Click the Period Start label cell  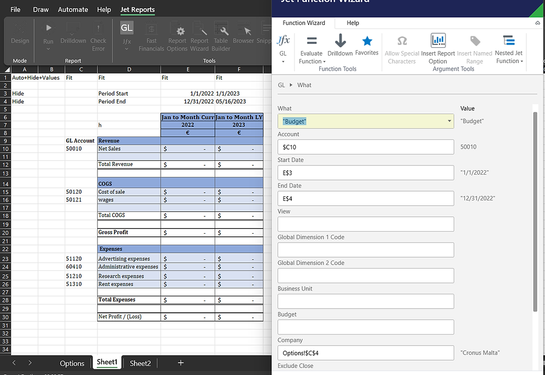pos(129,93)
